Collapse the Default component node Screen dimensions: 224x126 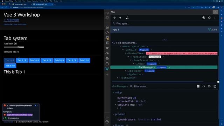coord(123,50)
